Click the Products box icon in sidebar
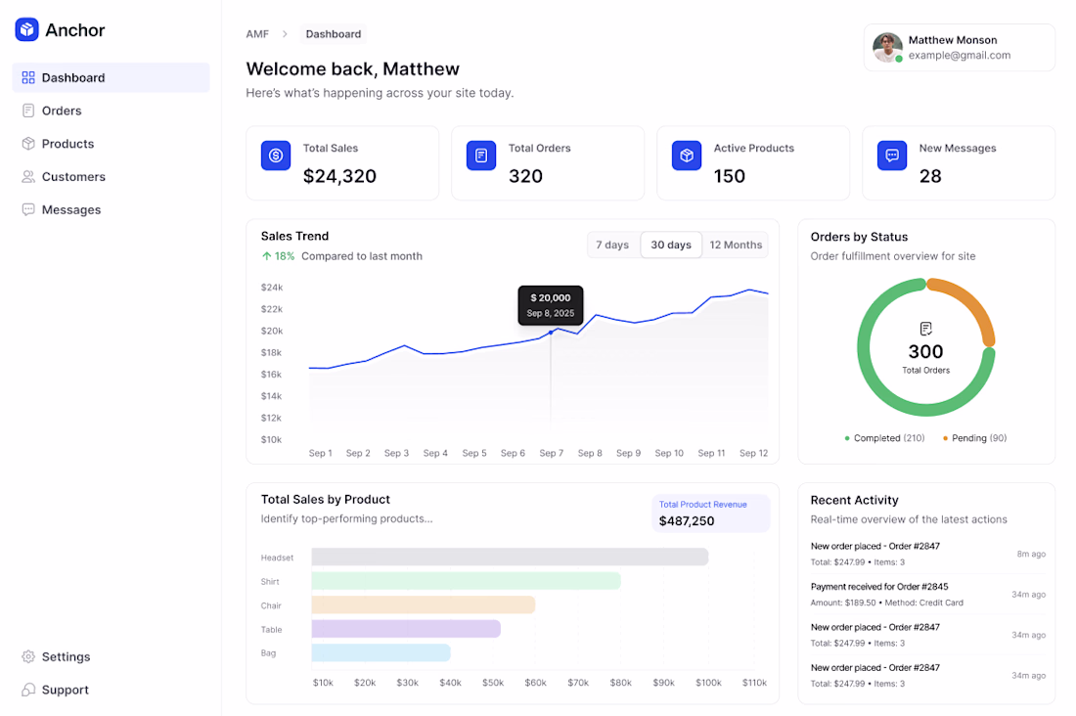The width and height of the screenshot is (1076, 716). [28, 144]
